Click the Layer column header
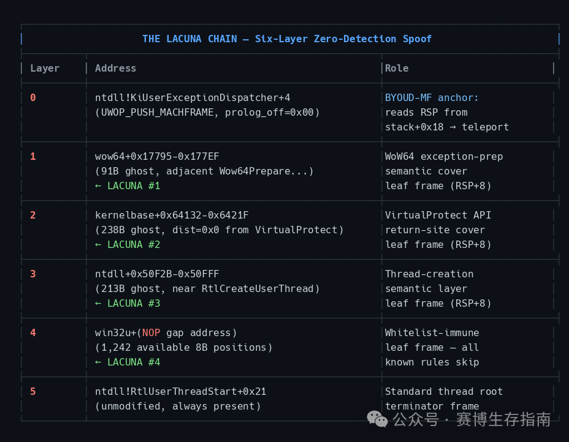The width and height of the screenshot is (569, 442). [x=45, y=68]
